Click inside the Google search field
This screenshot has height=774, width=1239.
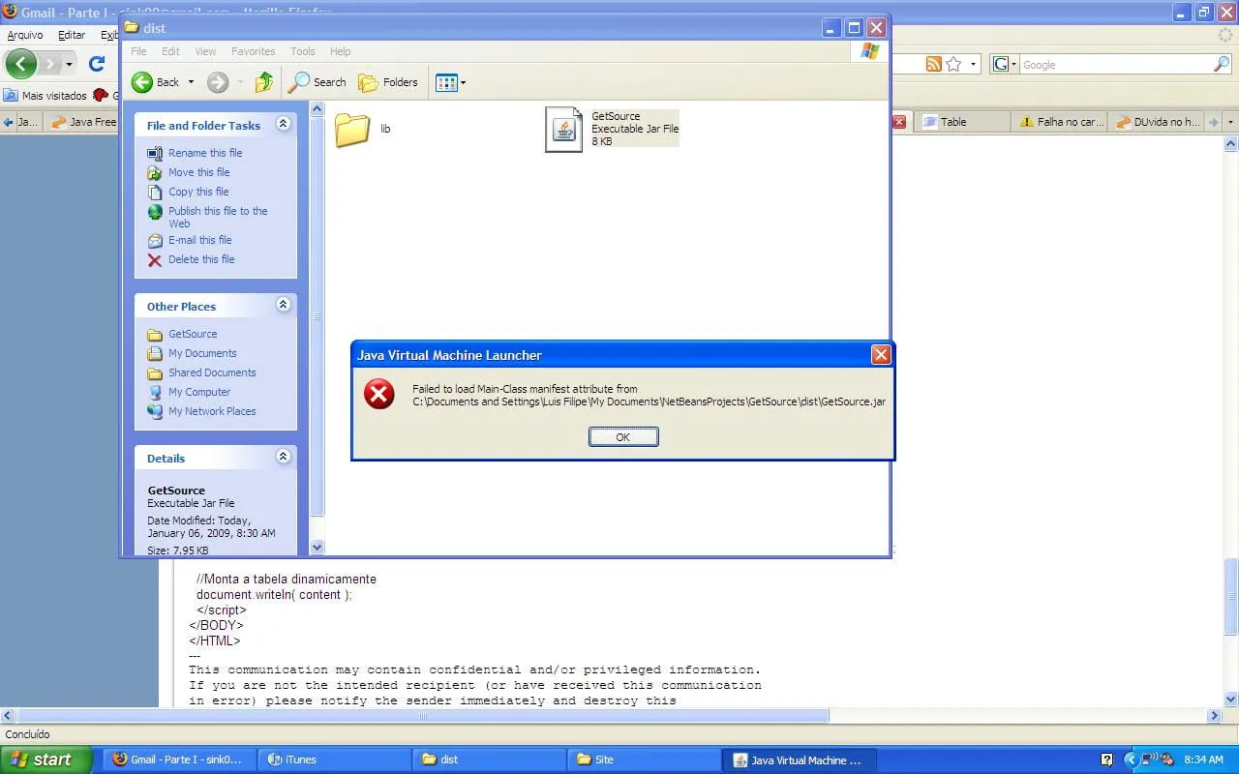1116,64
